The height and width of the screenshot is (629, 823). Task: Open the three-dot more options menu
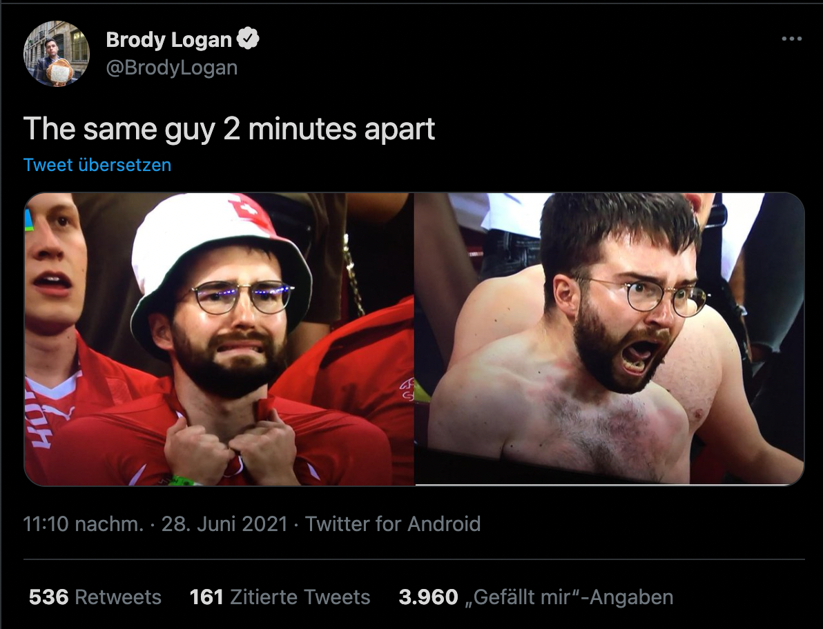[791, 39]
